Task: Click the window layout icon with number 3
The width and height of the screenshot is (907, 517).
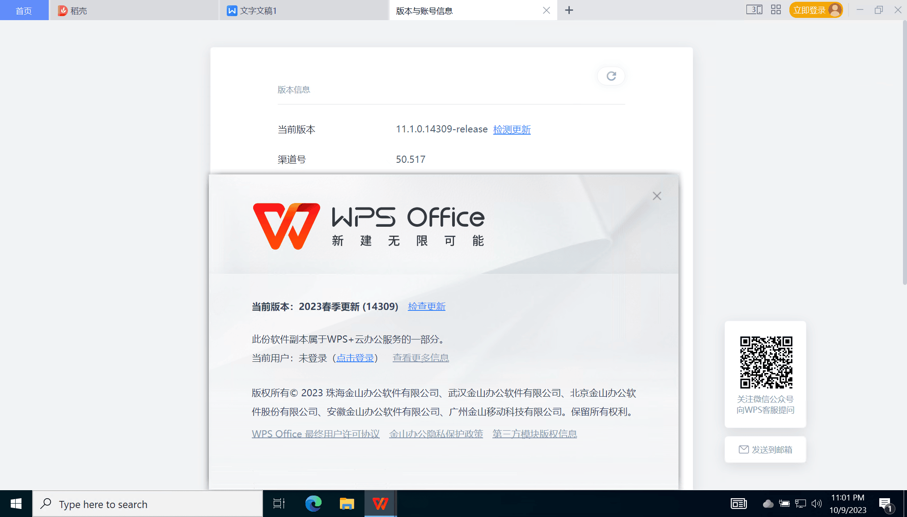Action: (754, 10)
